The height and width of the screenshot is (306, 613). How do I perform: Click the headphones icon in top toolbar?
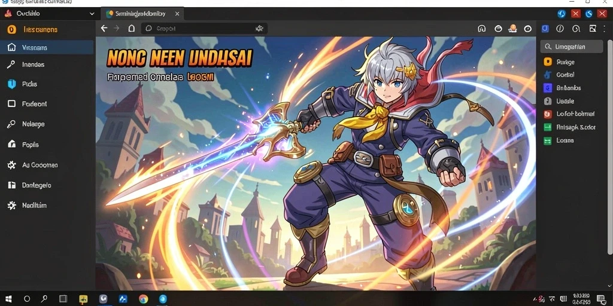click(x=482, y=29)
